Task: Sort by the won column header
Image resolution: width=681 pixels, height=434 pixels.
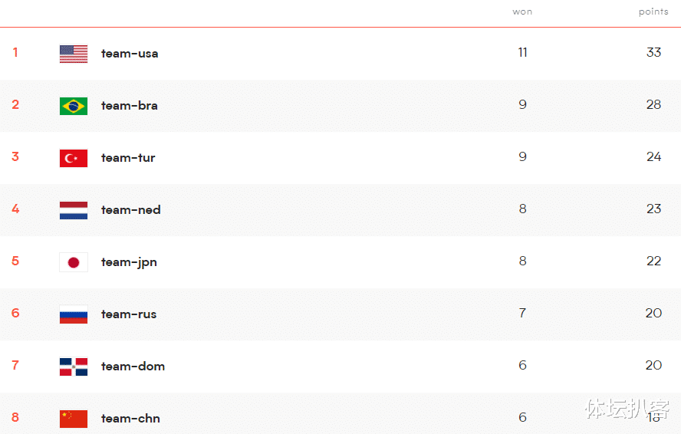Action: (x=522, y=12)
